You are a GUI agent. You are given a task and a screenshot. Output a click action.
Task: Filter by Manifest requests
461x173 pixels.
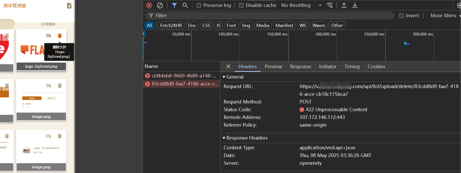[284, 25]
